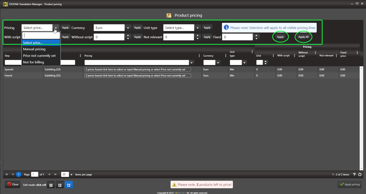Enable the grid-with-cursor edit mode
366x194 pixels.
pos(60,185)
